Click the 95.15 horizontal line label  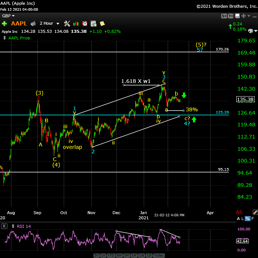(x=223, y=169)
